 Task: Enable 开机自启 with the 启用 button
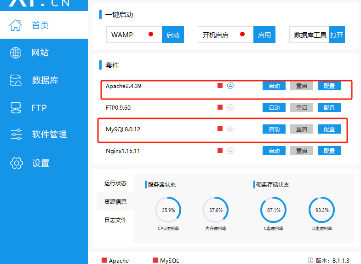coord(264,35)
